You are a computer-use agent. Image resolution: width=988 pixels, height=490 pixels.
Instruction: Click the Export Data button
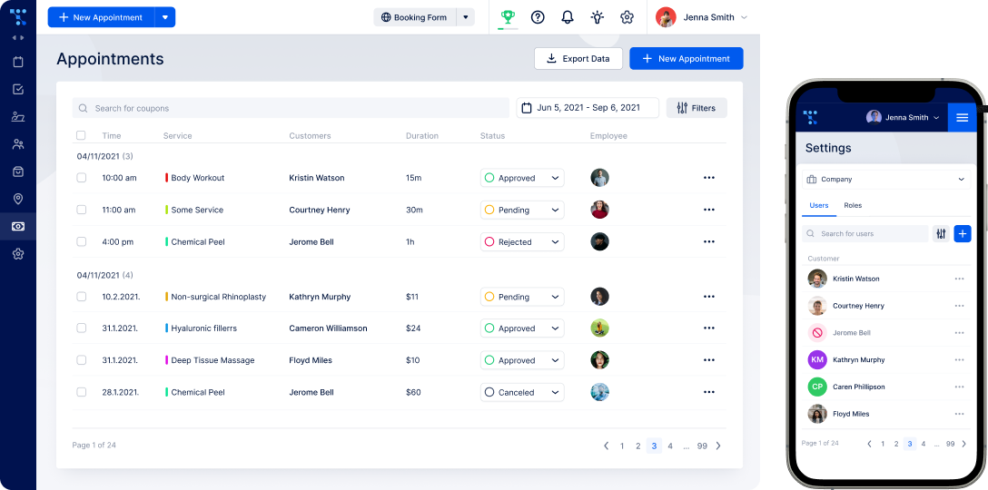[x=578, y=59]
